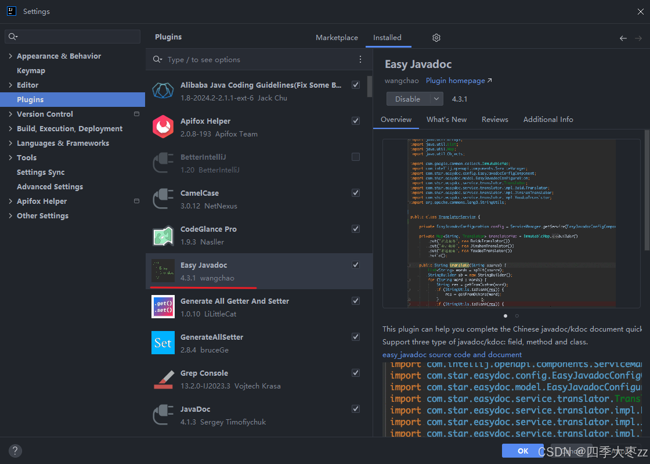Expand Build, Execution, Deployment section
The image size is (650, 464).
tap(10, 128)
